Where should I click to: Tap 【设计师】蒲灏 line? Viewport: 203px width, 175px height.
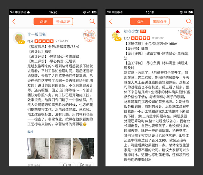pyautogui.click(x=136, y=49)
